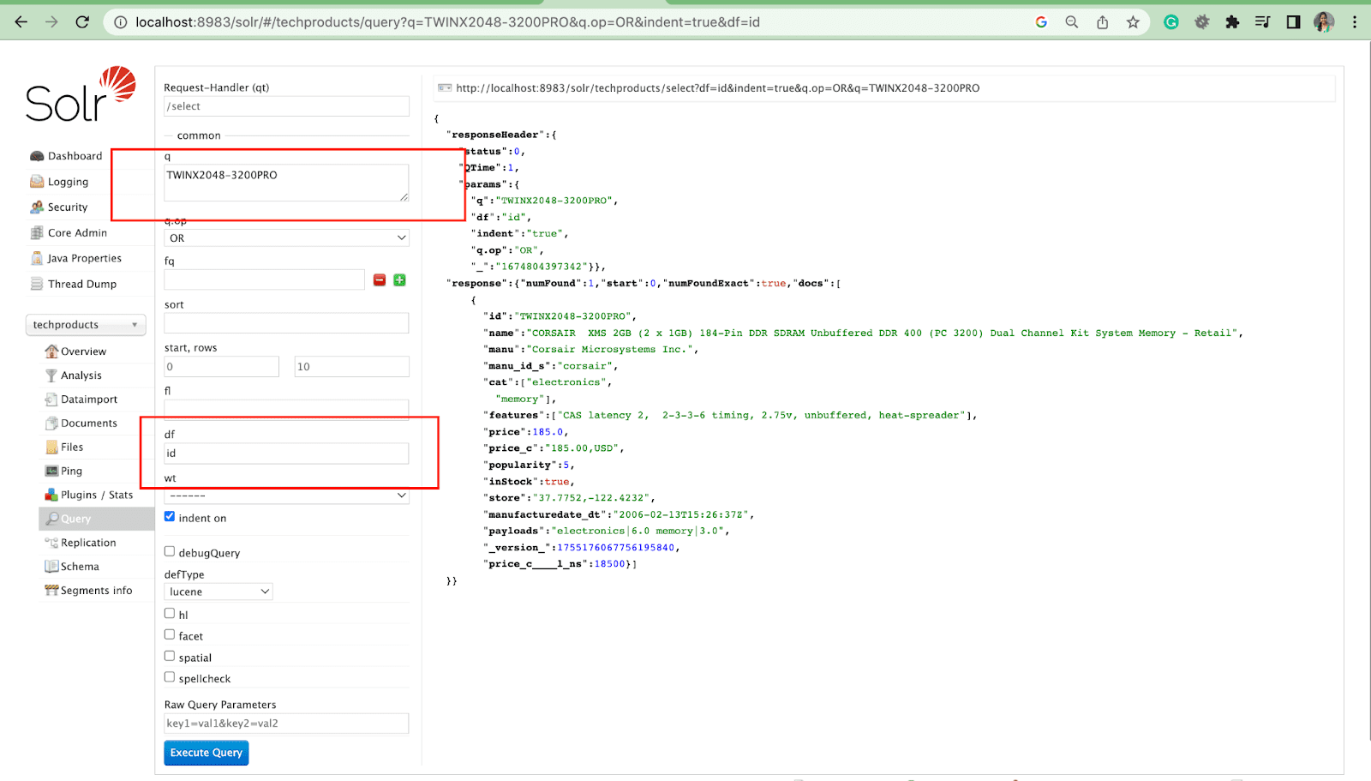Click the green add filter query icon
The height and width of the screenshot is (781, 1371).
point(399,280)
